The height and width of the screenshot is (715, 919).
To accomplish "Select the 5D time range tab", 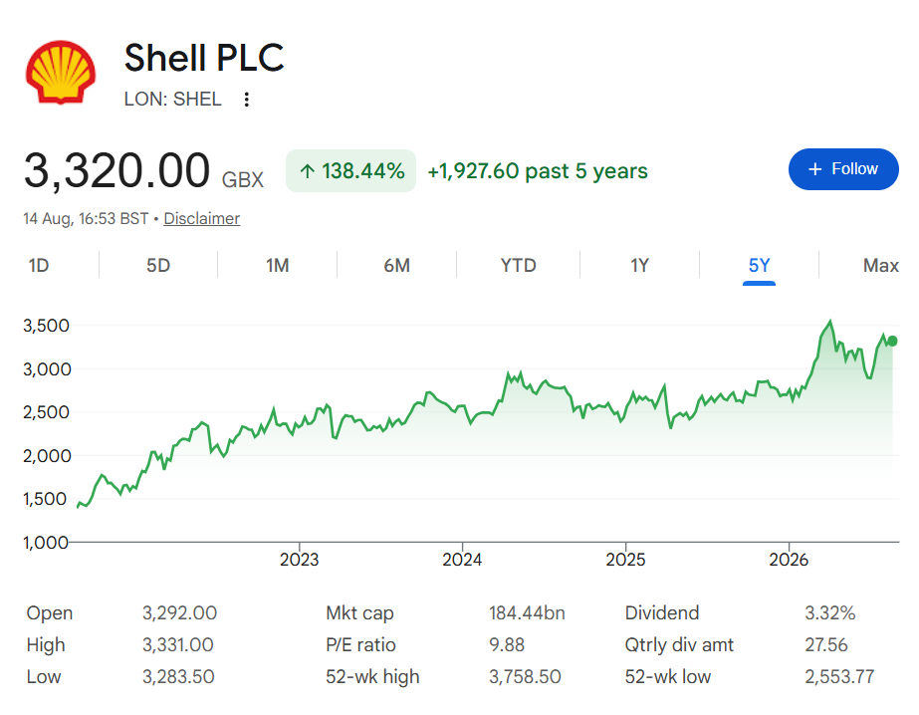I will click(158, 266).
